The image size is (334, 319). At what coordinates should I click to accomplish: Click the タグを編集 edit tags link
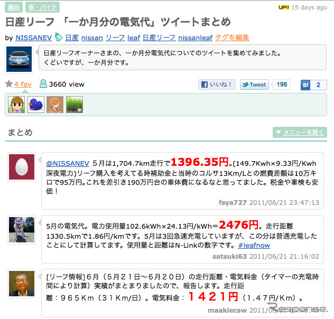232,37
